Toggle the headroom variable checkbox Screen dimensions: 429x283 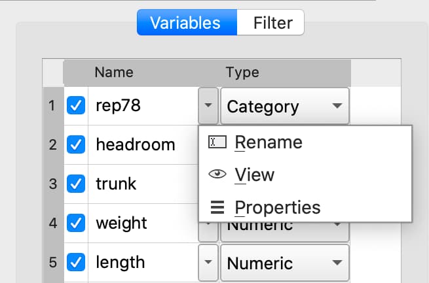[x=77, y=145]
